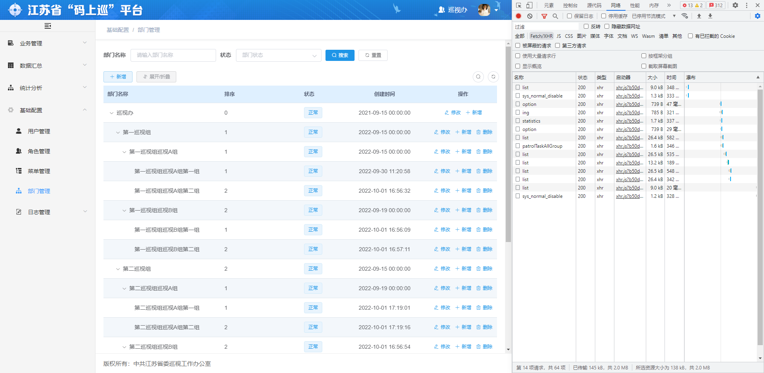Click the 数据汇总 sidebar icon
This screenshot has height=373, width=764.
tap(11, 65)
